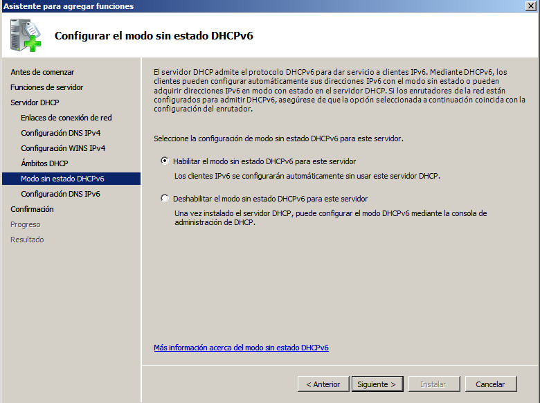Click the Asistente para agregar funciones title bar

coord(208,6)
